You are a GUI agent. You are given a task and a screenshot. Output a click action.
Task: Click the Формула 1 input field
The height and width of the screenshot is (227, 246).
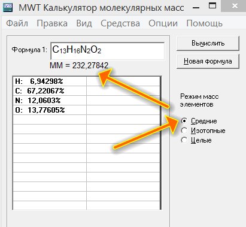point(108,51)
